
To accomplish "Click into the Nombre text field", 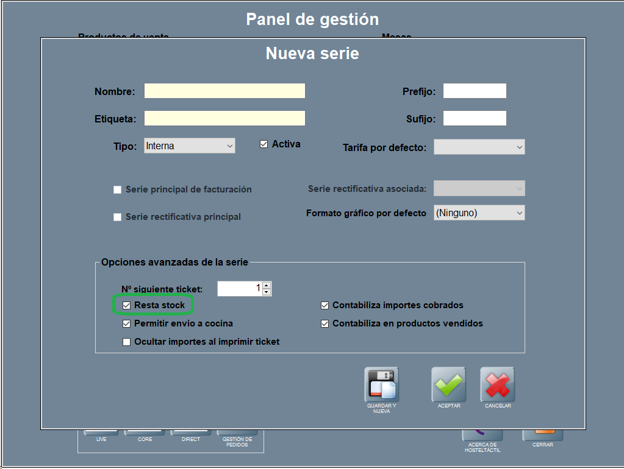I will pyautogui.click(x=224, y=91).
